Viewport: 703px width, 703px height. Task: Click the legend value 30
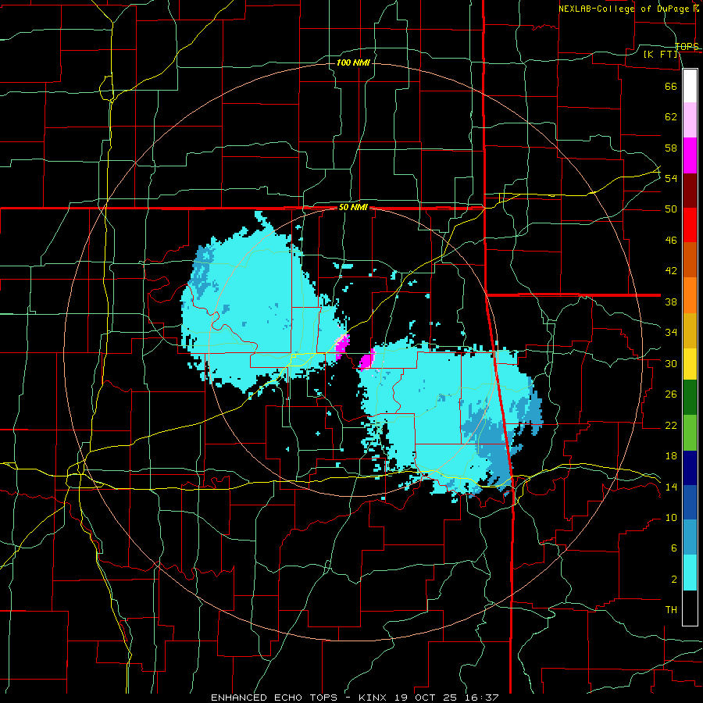point(671,363)
